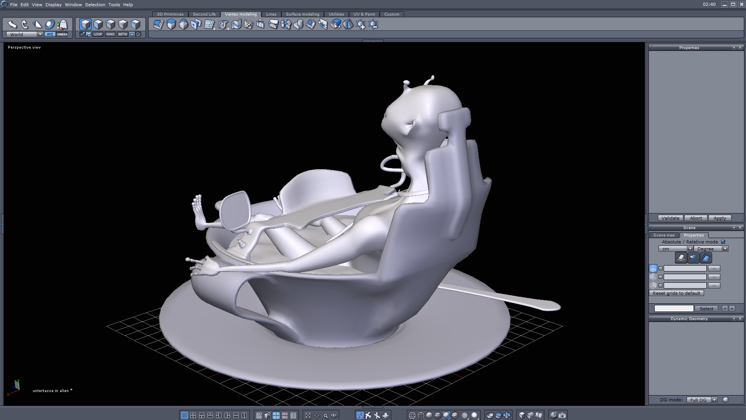Open the World coordinate system dropdown
The width and height of the screenshot is (746, 420).
[x=40, y=34]
